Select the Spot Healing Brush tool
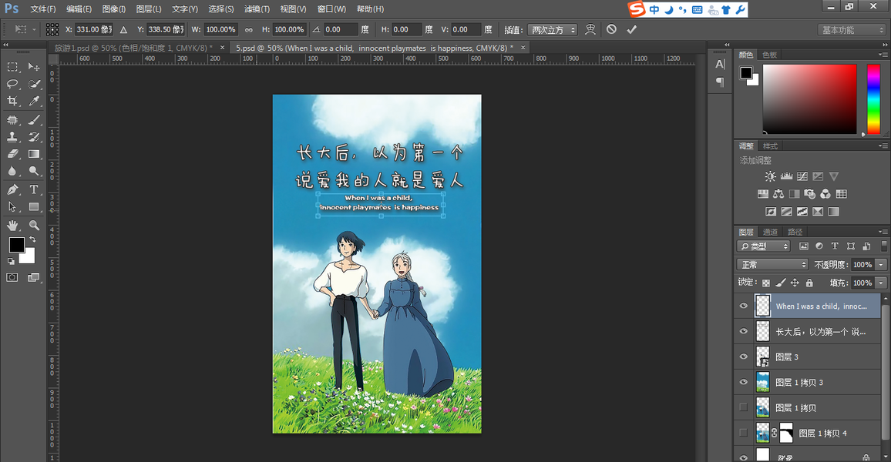 pos(12,120)
